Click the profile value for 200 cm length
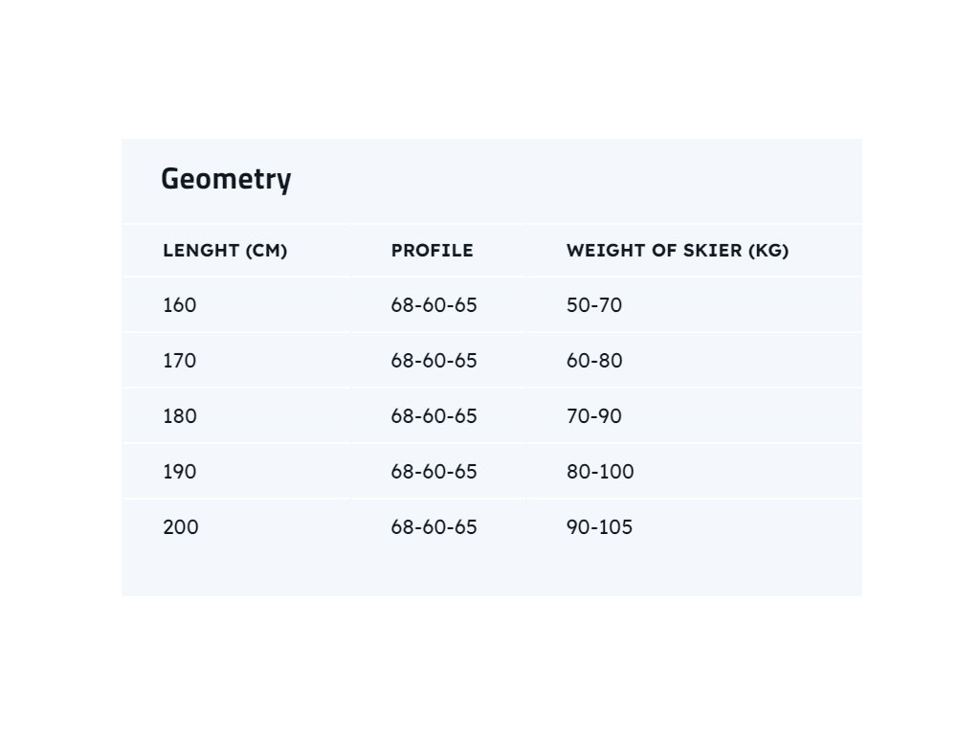 coord(434,527)
